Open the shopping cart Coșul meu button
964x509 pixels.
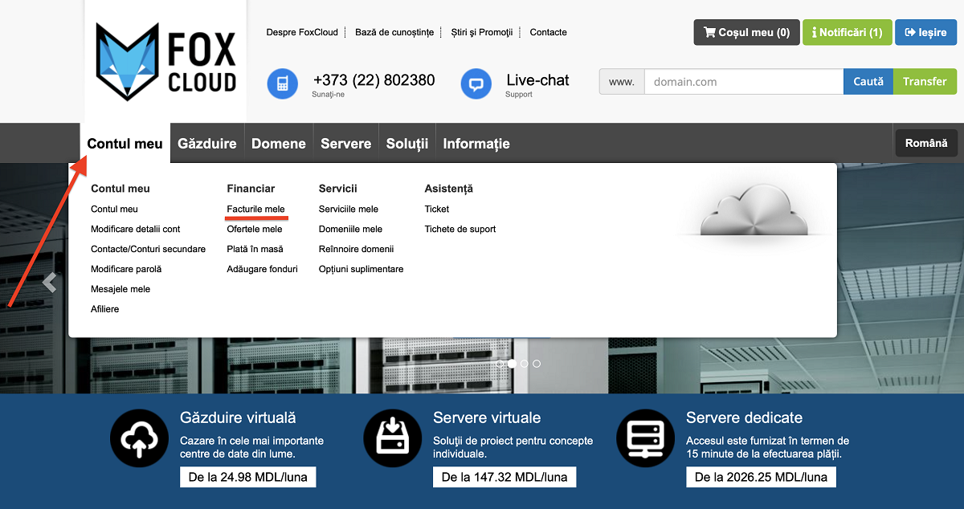coord(746,33)
